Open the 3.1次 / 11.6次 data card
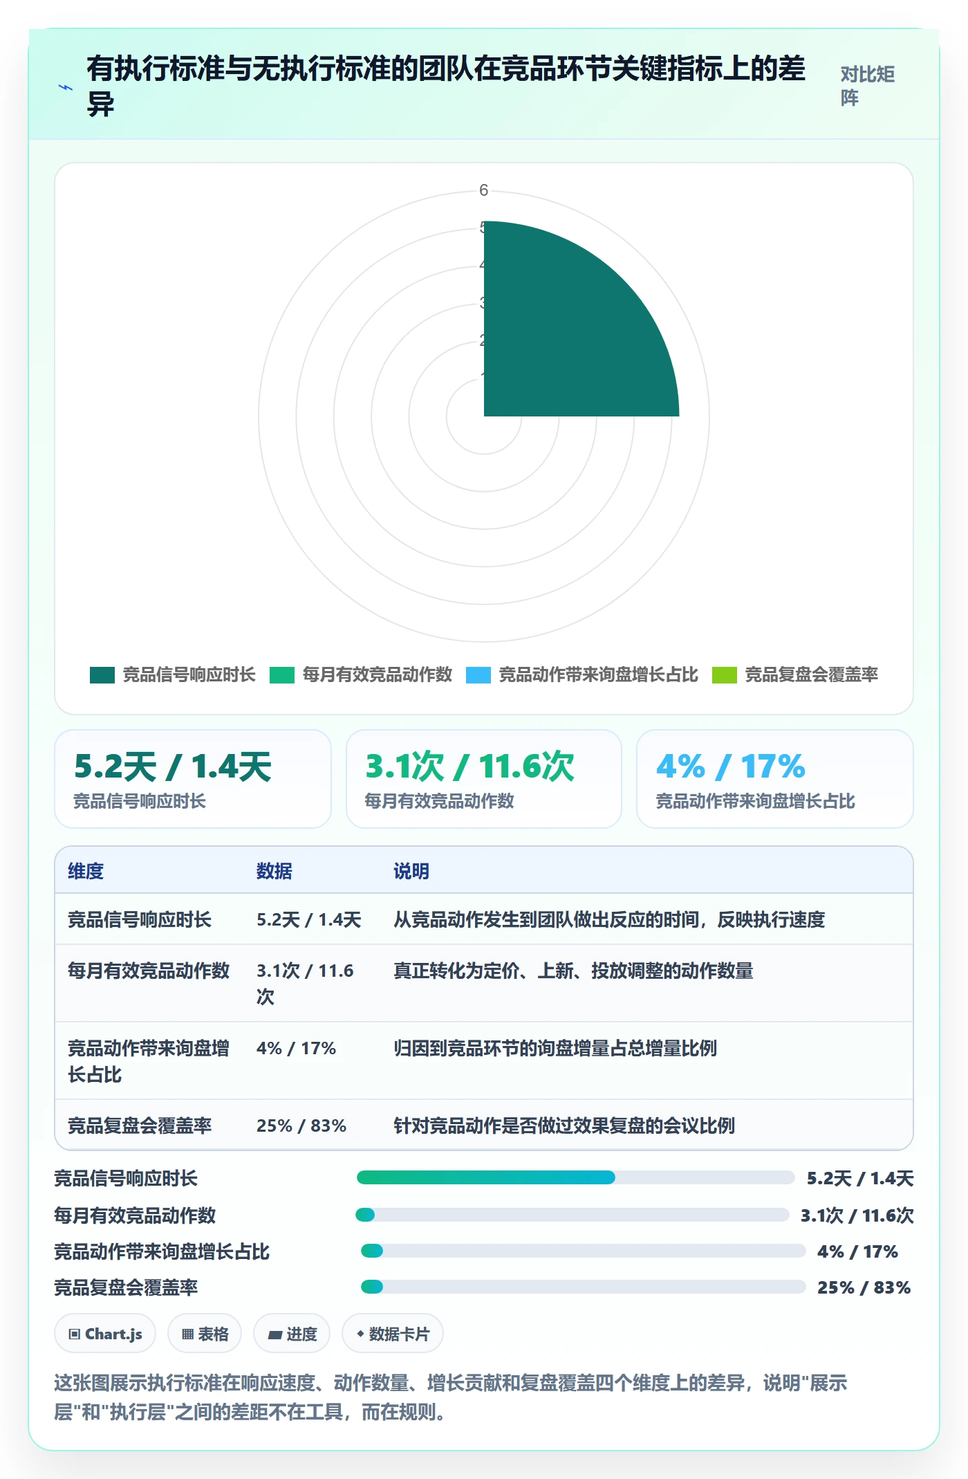 pyautogui.click(x=484, y=779)
